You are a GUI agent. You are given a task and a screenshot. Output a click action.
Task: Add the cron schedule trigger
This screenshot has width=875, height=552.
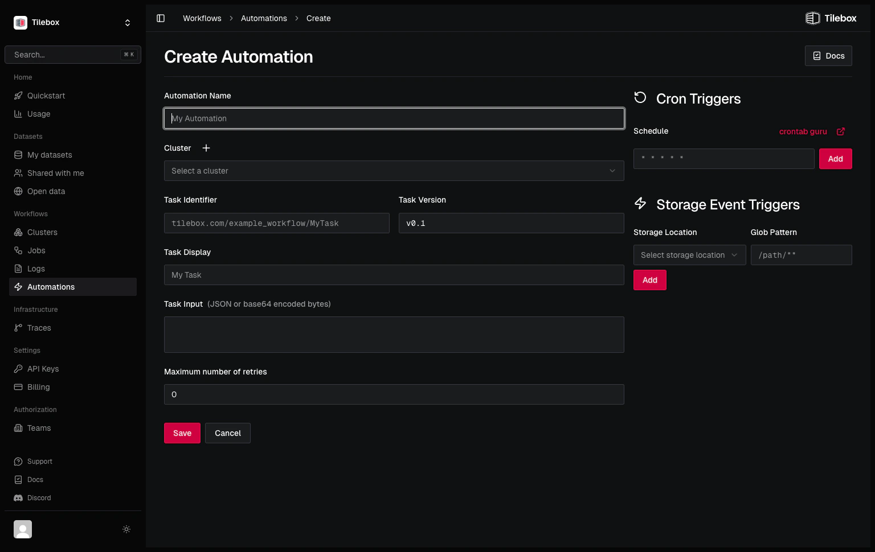point(836,159)
